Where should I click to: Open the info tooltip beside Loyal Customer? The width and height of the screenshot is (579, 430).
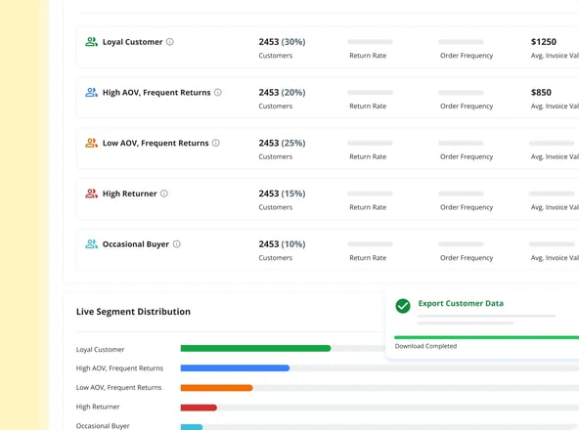point(170,42)
